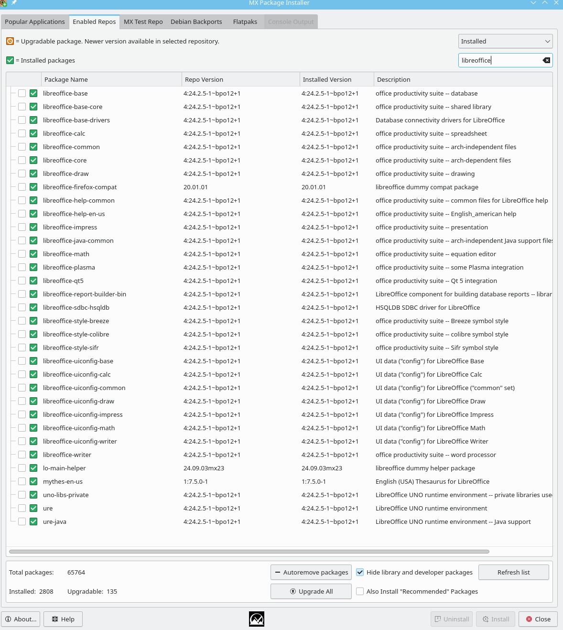Select the libreoffice-sdbc-hsqldb checkbox
The width and height of the screenshot is (563, 630).
pos(22,307)
